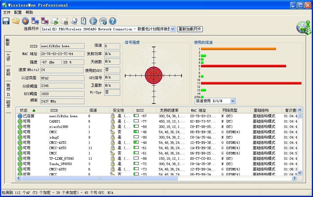Open the 配置 menu

tap(18, 13)
